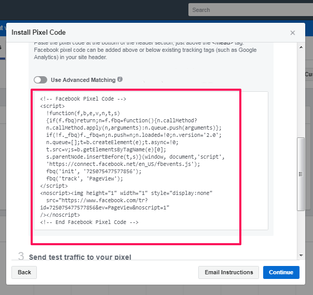Click the 'Facebook pixel code can be added' paragraph
This screenshot has width=313, height=295.
[145, 53]
